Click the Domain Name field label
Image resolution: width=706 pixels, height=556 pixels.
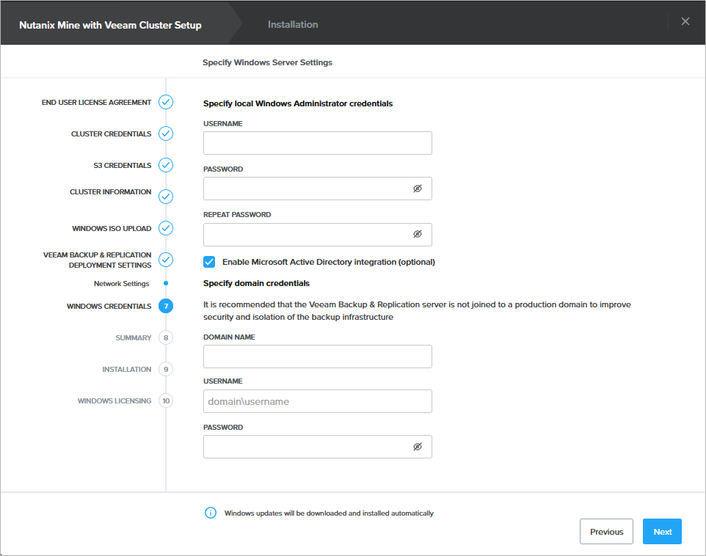pos(229,337)
